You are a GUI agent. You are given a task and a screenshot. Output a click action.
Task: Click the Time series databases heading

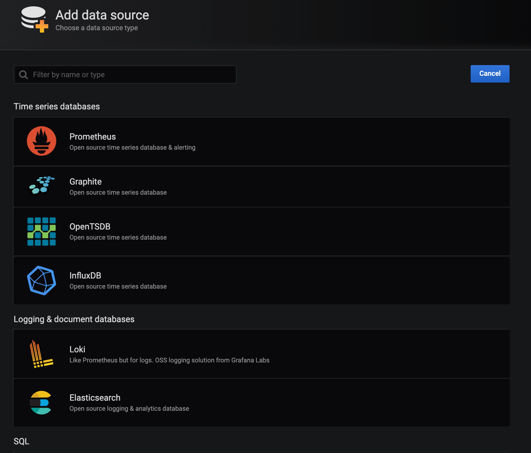tap(57, 106)
